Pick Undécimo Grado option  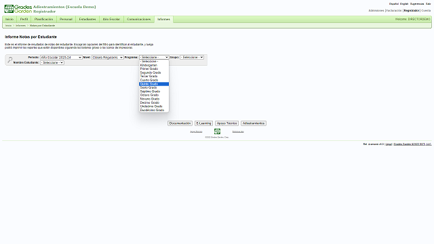point(154,106)
